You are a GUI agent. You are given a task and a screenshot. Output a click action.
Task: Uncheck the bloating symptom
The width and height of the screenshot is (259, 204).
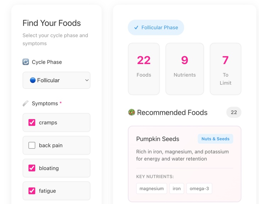[x=32, y=168]
